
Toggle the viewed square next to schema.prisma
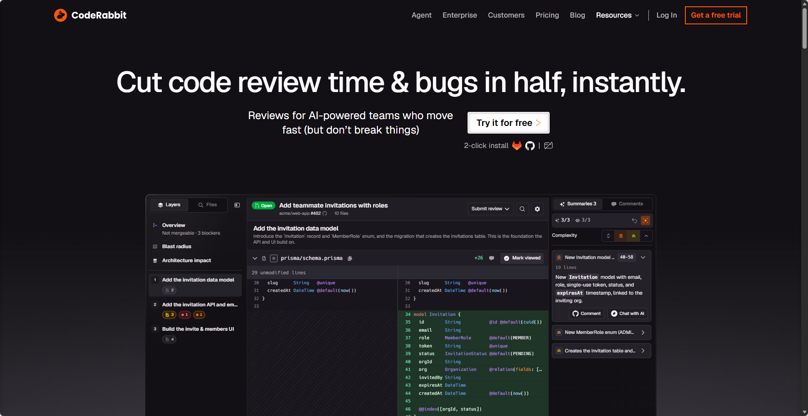[x=274, y=258]
